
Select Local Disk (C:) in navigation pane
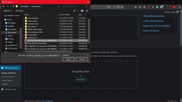click(12, 45)
